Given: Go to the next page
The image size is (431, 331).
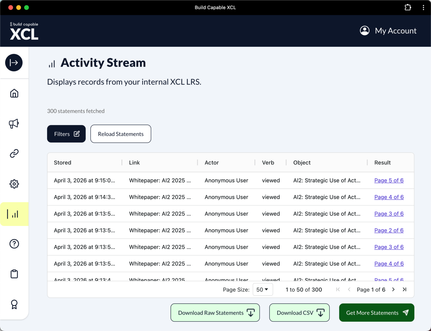Looking at the screenshot, I should tap(393, 289).
